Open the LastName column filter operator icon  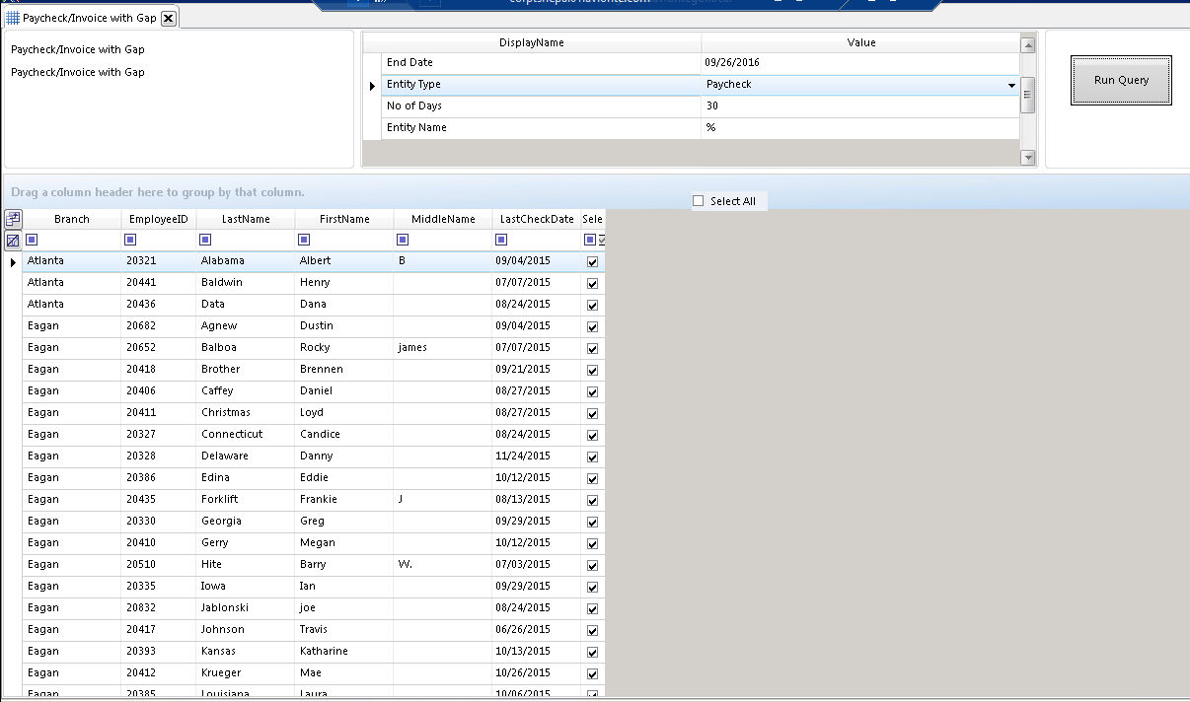click(x=205, y=240)
